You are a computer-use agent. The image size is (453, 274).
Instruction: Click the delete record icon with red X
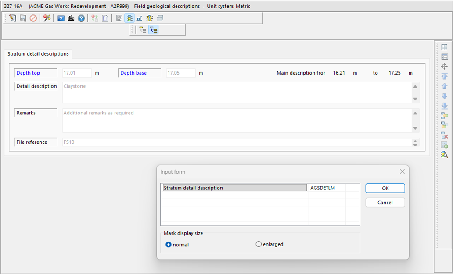444,135
